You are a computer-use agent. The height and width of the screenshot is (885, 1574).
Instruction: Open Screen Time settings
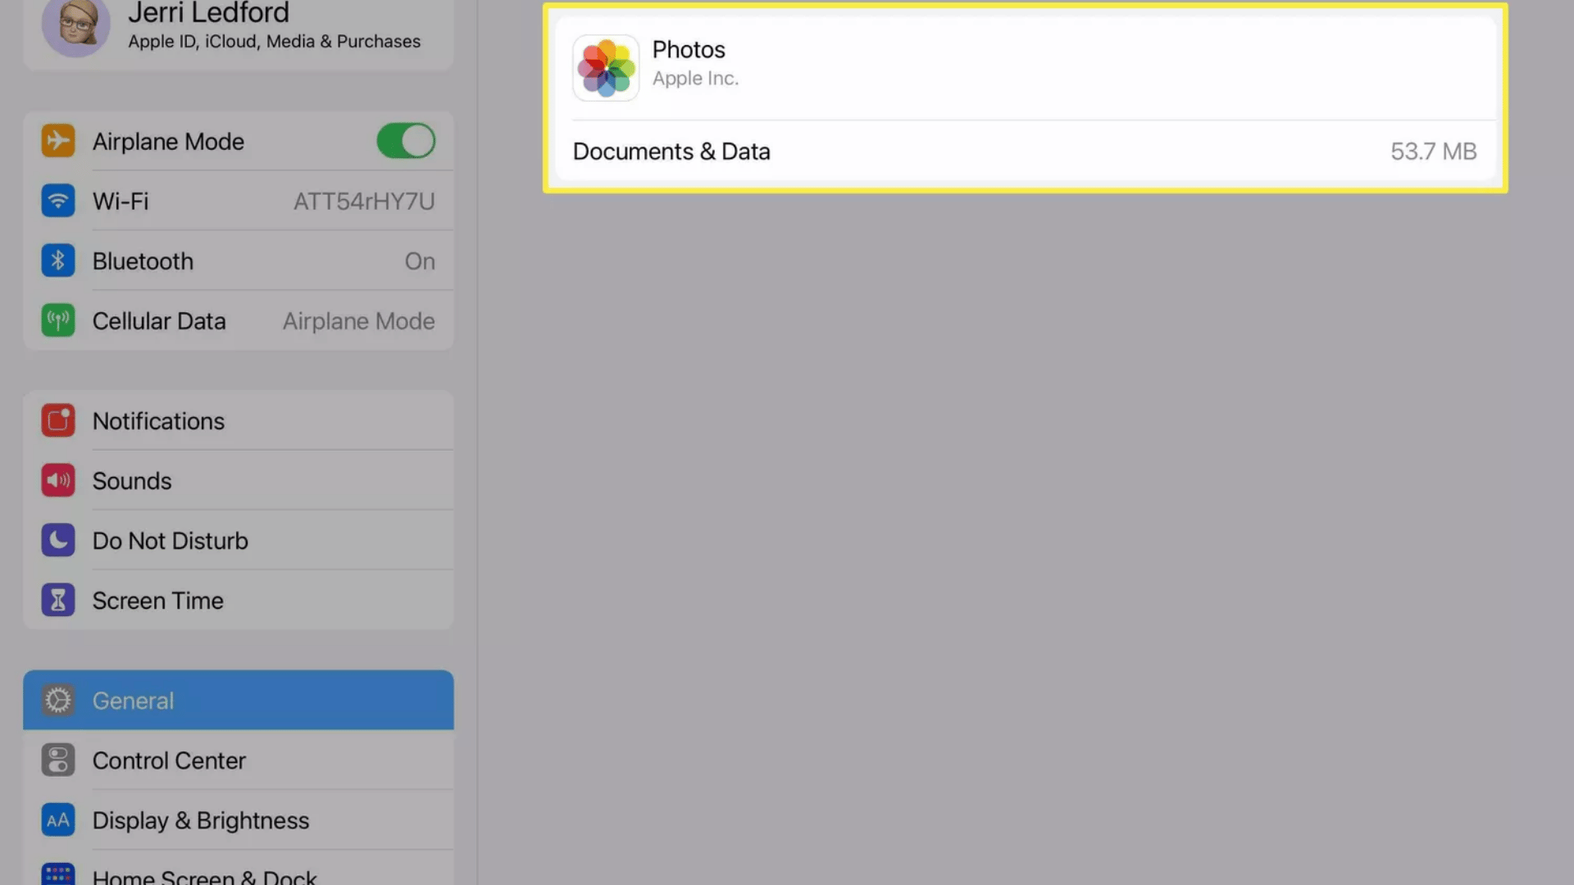click(239, 600)
